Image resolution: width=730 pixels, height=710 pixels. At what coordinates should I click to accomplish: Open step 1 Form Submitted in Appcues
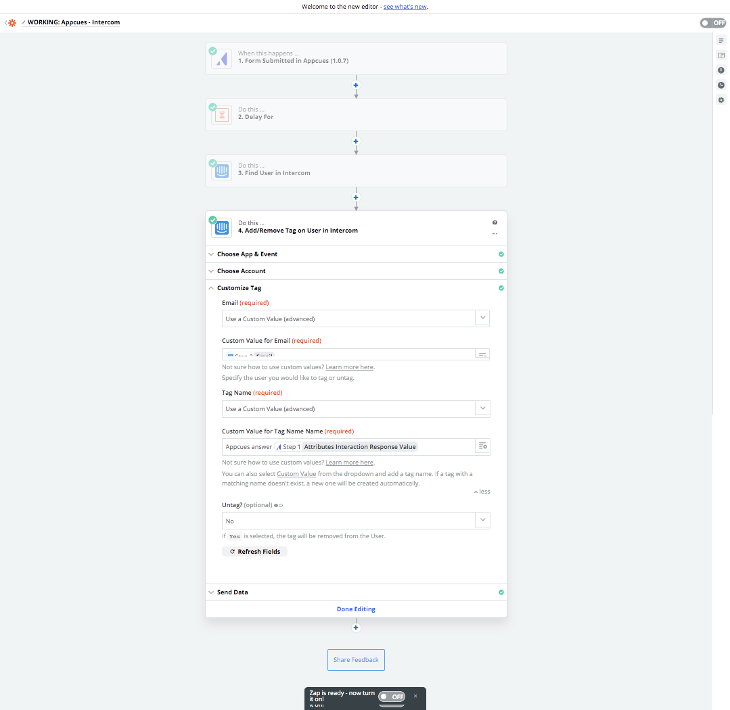(356, 59)
